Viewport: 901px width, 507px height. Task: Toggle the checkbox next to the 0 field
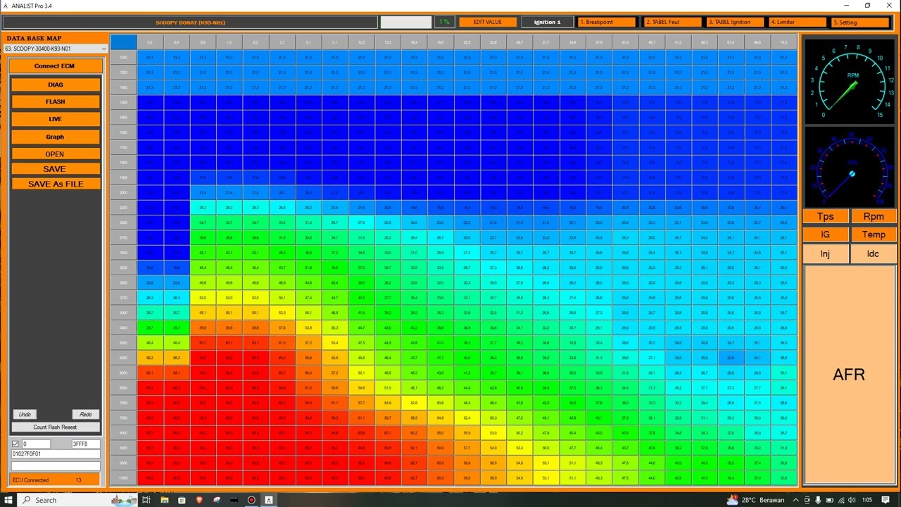(15, 444)
